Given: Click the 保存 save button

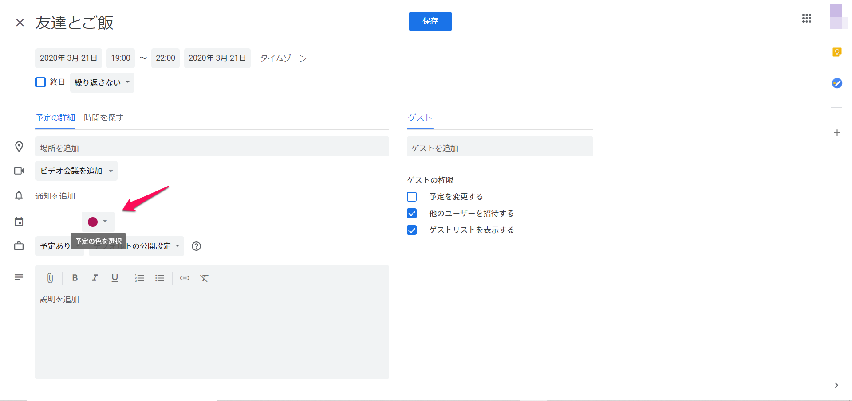Looking at the screenshot, I should tap(430, 21).
